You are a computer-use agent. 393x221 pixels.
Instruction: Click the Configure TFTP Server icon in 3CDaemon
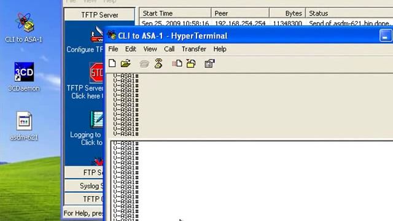click(97, 34)
